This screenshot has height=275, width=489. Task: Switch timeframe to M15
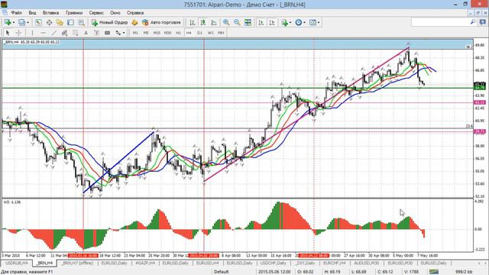click(157, 33)
